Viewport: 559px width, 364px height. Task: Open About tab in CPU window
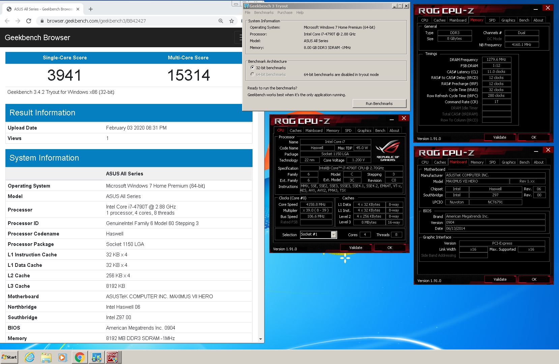(394, 131)
